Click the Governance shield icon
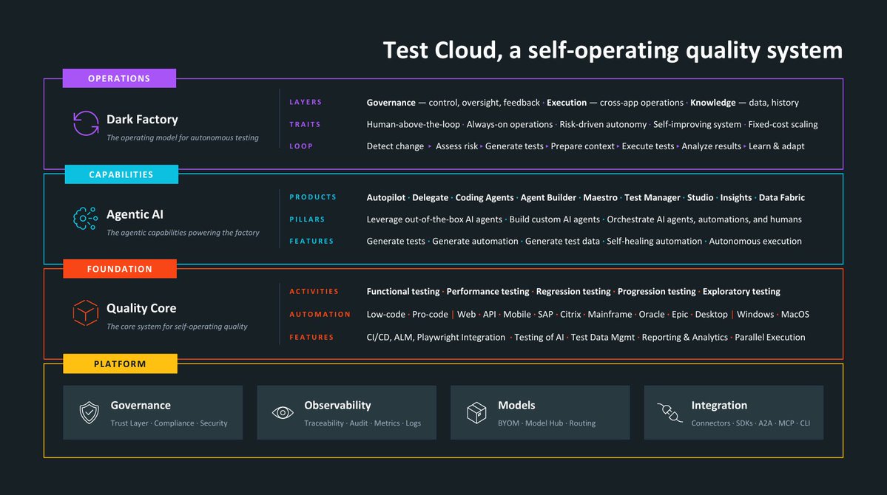 click(89, 412)
